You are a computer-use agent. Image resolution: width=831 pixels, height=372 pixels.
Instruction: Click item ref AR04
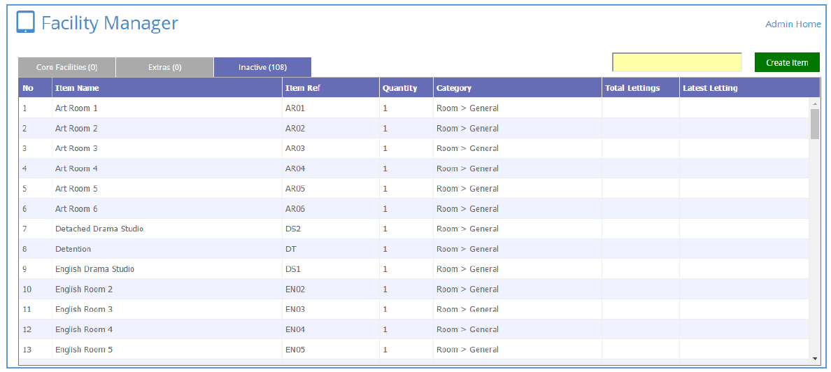tap(295, 169)
